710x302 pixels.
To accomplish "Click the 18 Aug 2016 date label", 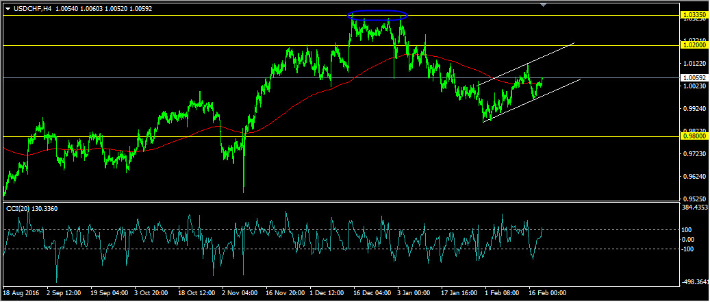I will (x=21, y=293).
